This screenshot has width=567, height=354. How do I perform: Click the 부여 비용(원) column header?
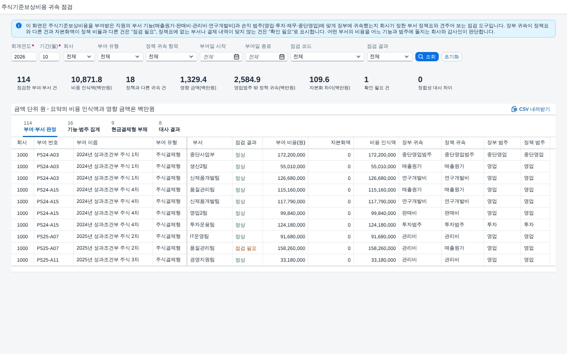click(286, 143)
